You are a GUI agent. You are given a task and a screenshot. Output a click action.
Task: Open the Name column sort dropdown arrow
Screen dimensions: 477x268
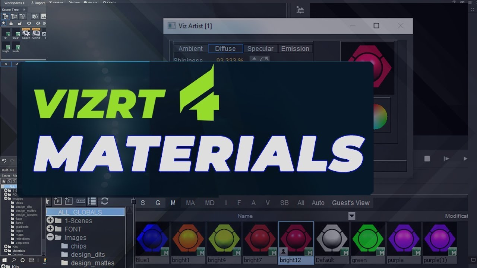[352, 216]
